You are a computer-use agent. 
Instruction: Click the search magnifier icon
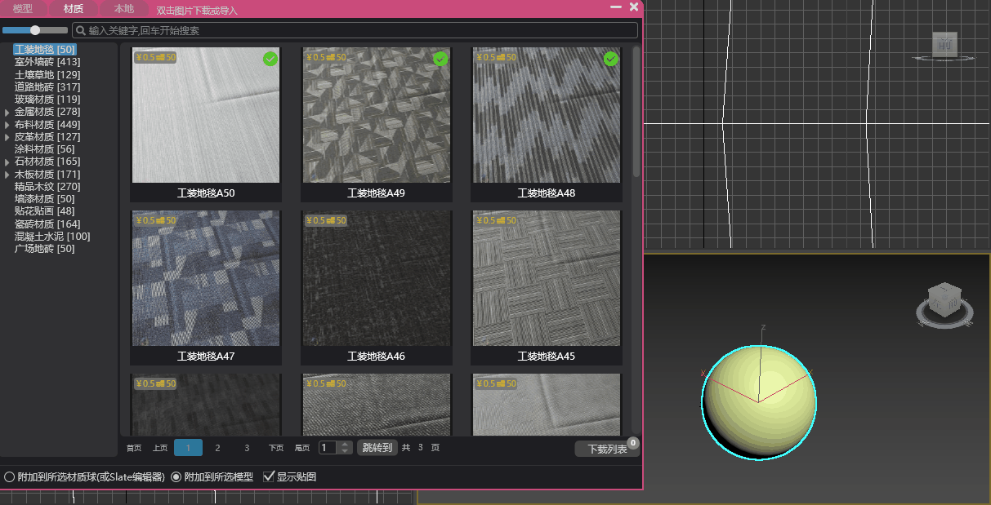click(81, 30)
